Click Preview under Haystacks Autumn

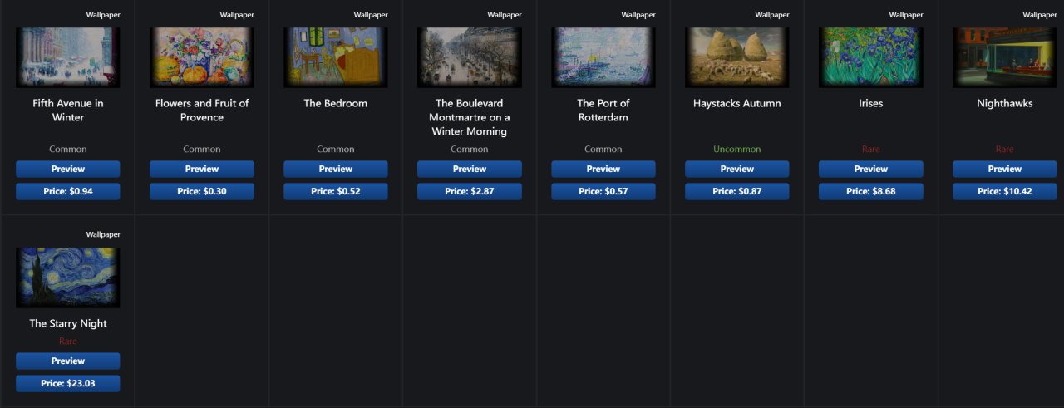click(x=737, y=169)
